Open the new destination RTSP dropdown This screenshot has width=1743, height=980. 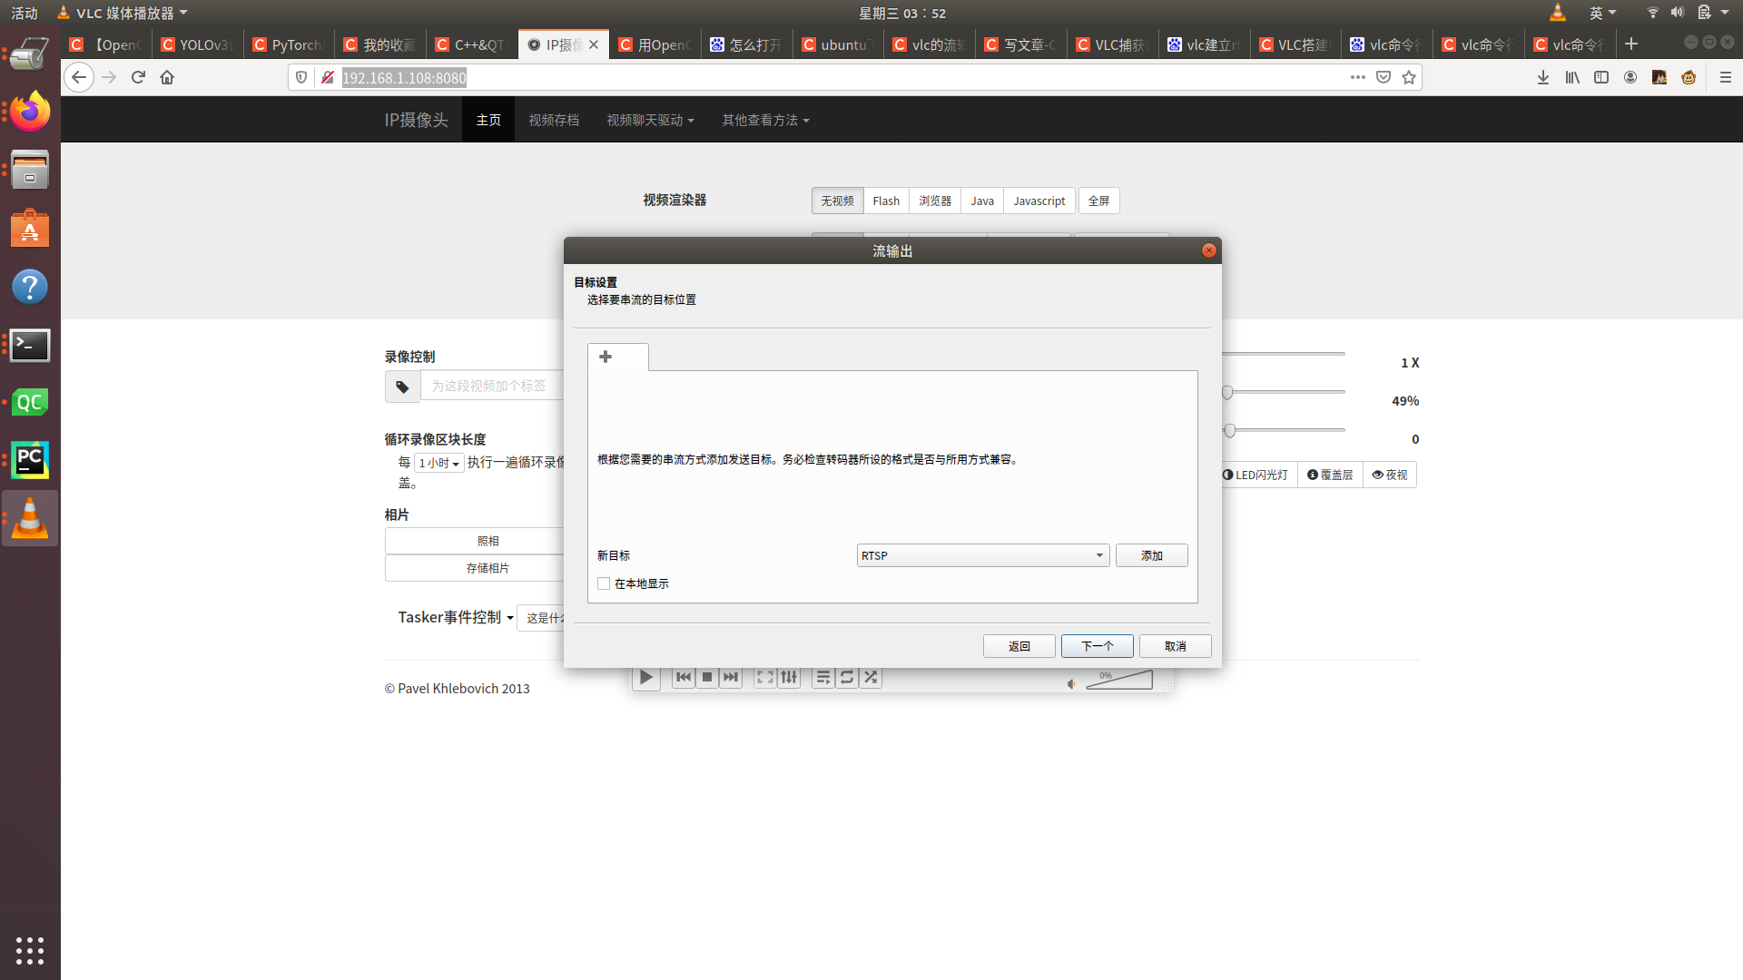[983, 555]
